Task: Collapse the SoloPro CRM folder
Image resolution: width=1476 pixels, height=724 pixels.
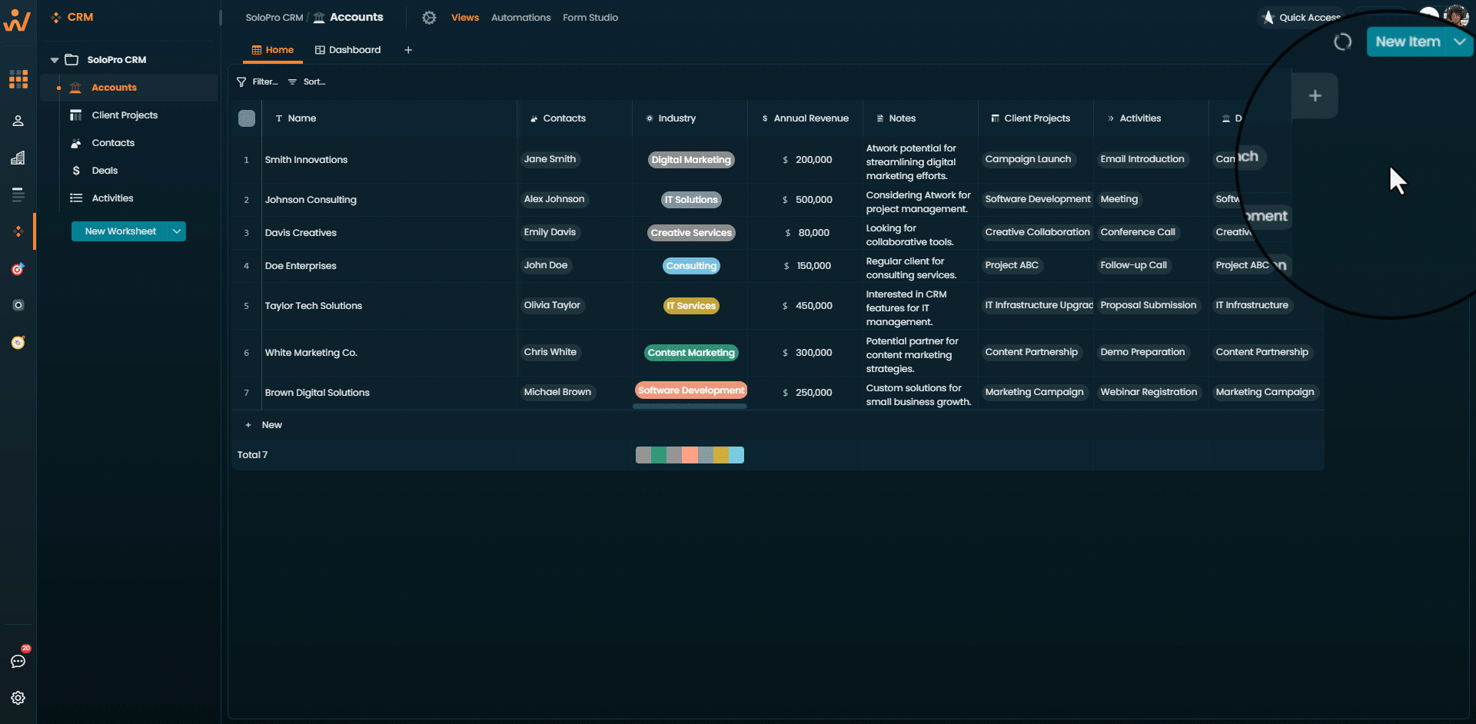Action: pos(55,60)
